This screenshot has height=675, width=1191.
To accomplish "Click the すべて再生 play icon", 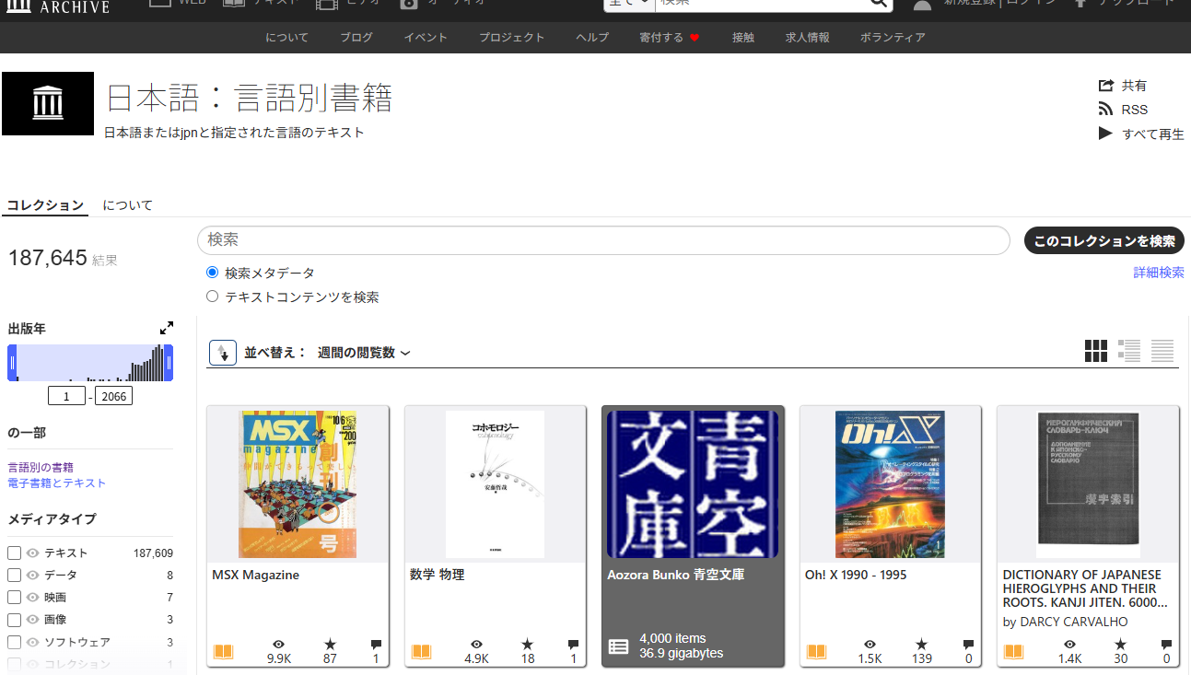I will [x=1106, y=134].
